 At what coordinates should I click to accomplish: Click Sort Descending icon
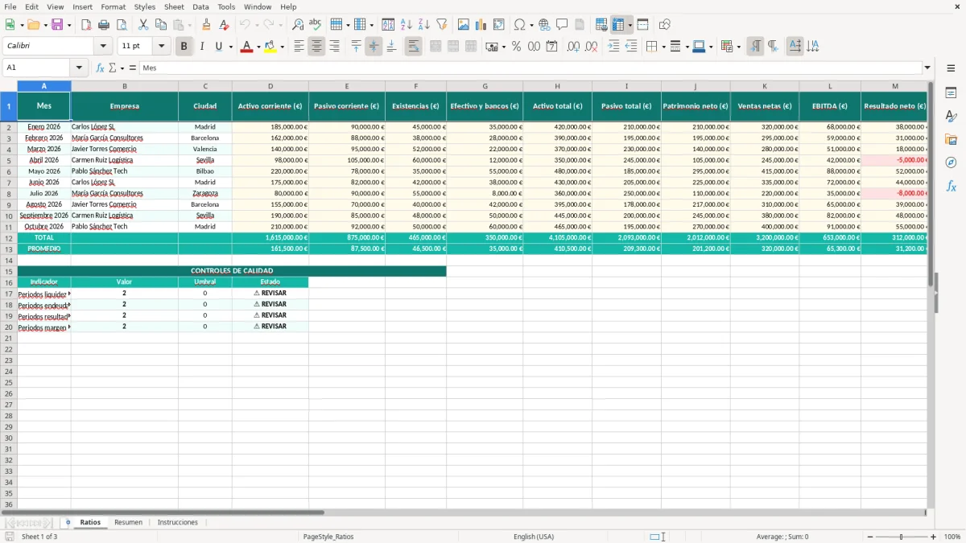(x=424, y=25)
